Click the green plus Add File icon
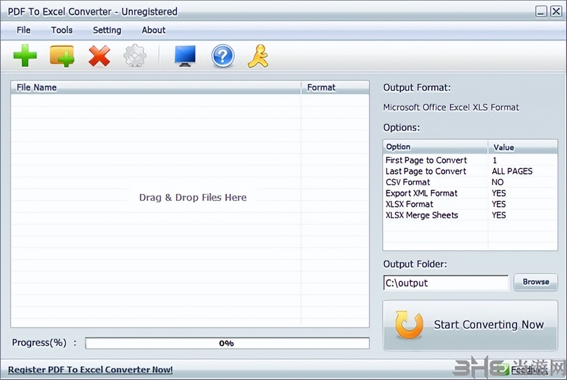The width and height of the screenshot is (567, 380). pos(25,56)
